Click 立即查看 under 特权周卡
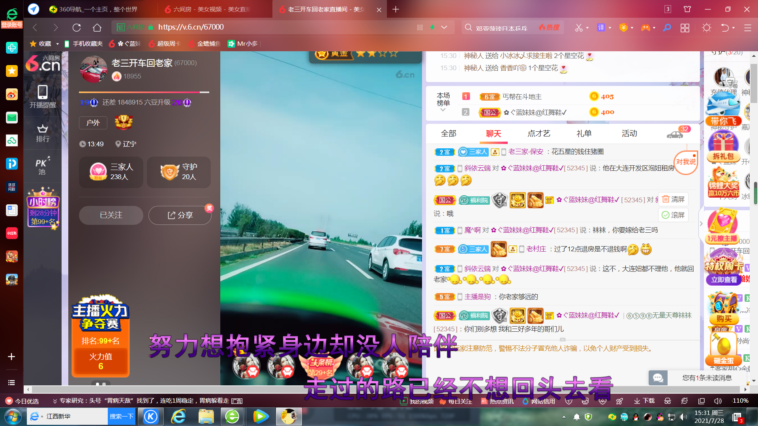The width and height of the screenshot is (758, 426). [724, 280]
